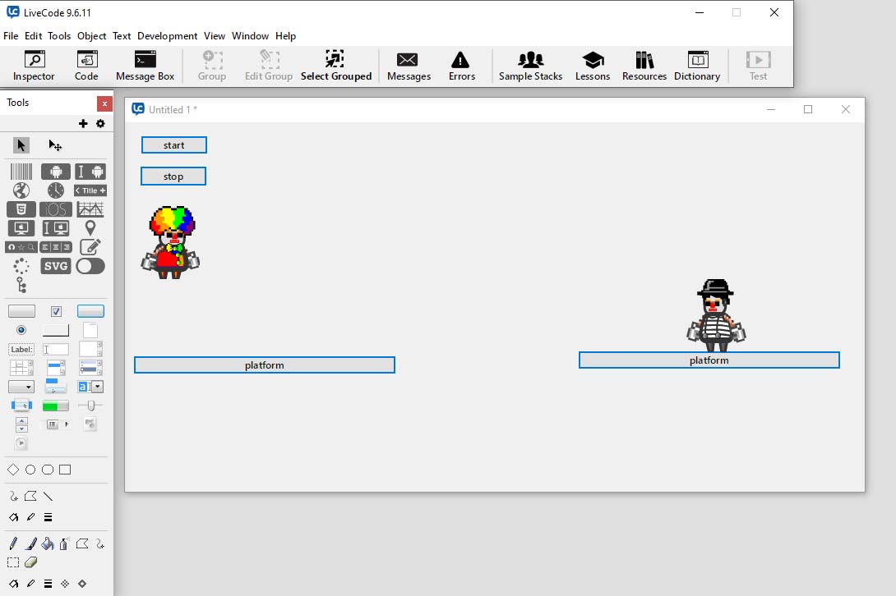
Task: Open the Inspector from the toolbar
Action: [x=34, y=66]
